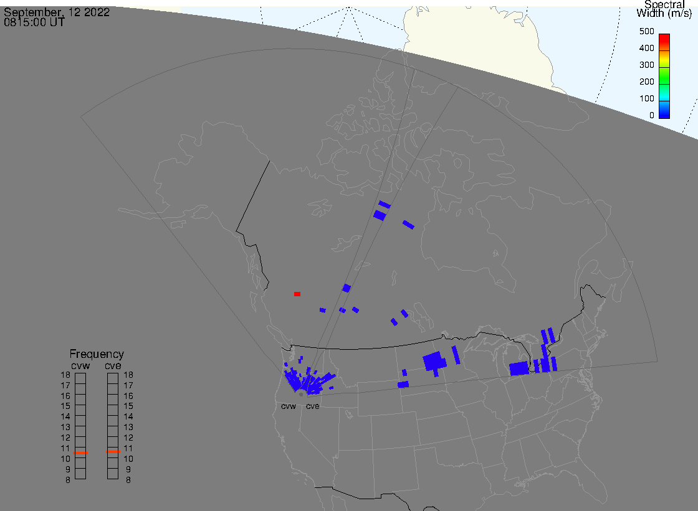Screen dimensions: 698x511
Task: Click the '18' label right of cve bar
Action: click(128, 375)
